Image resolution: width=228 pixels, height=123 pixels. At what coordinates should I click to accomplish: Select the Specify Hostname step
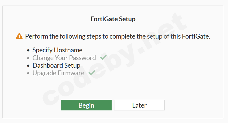57,50
